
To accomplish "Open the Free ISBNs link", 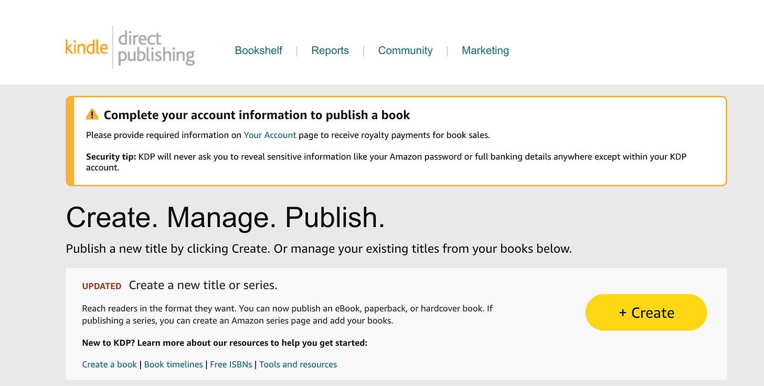I will click(231, 364).
